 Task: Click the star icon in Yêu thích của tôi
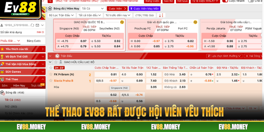[2, 49]
